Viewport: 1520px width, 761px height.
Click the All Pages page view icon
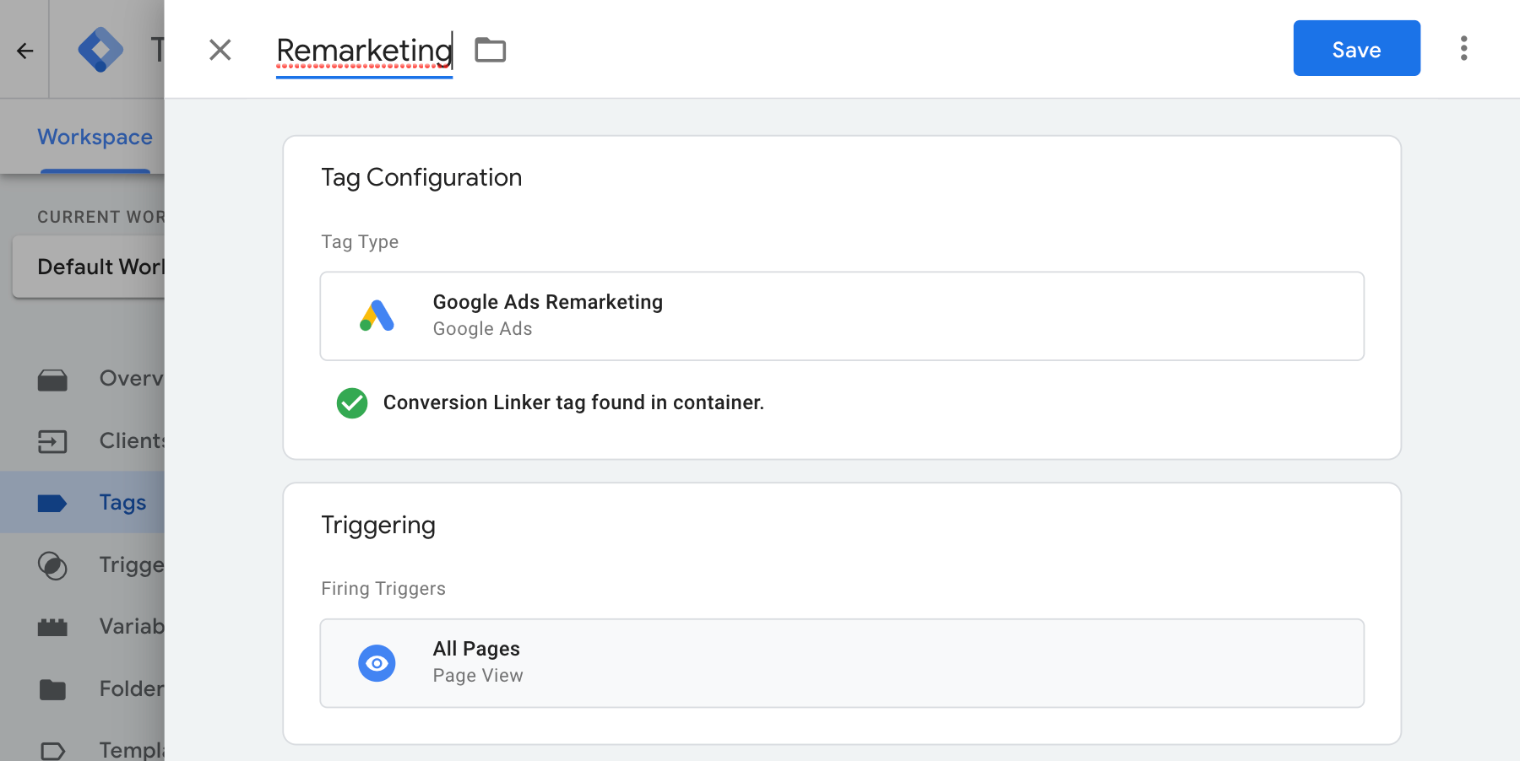click(x=377, y=663)
